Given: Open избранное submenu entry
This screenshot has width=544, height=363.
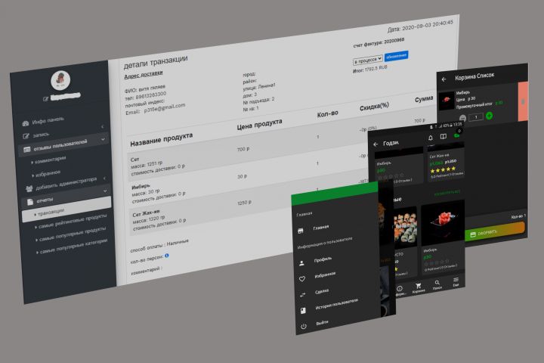Looking at the screenshot, I should click(48, 172).
